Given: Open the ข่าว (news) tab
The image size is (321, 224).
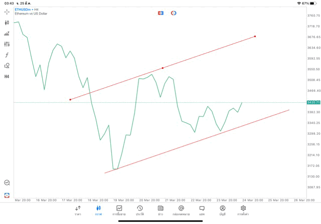Looking at the screenshot, I should pyautogui.click(x=160, y=210).
